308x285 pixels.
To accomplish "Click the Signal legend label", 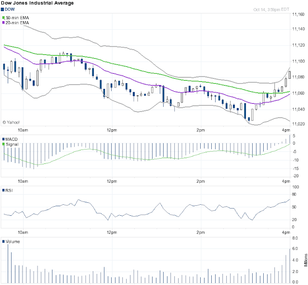I will pyautogui.click(x=12, y=144).
